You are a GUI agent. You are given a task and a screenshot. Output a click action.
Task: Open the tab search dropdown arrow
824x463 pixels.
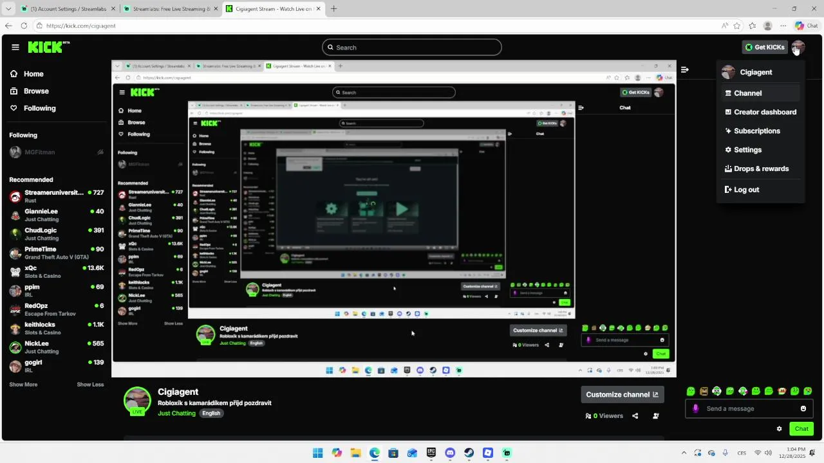coord(8,9)
